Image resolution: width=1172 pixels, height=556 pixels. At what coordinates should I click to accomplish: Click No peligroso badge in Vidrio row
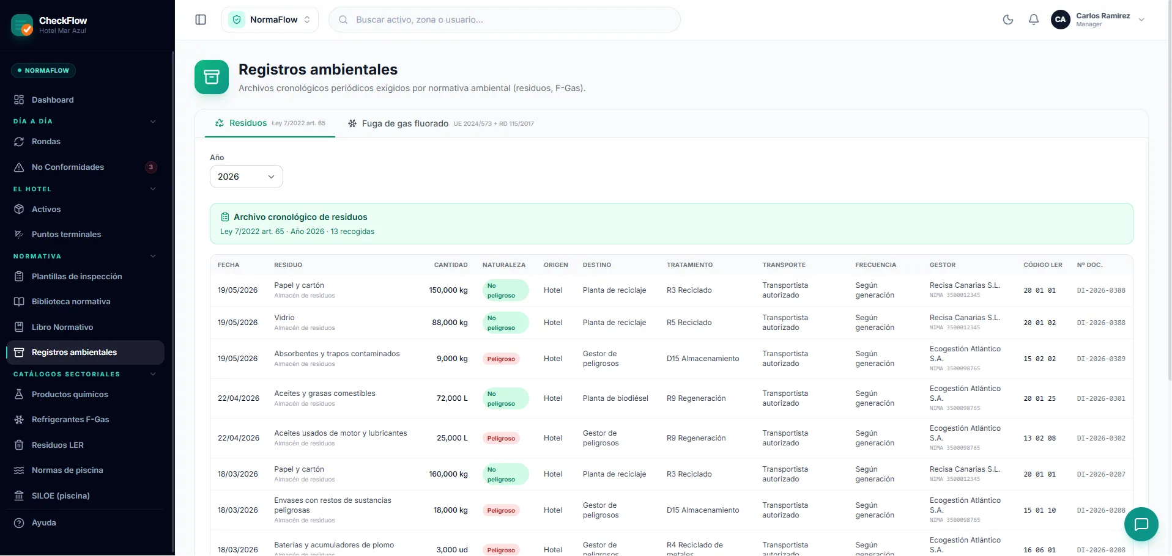point(505,323)
